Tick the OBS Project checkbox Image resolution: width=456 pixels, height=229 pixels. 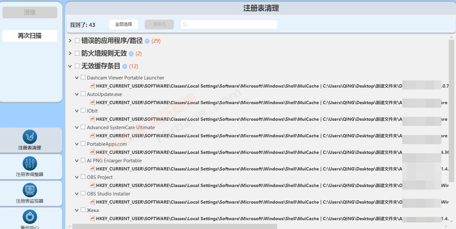coord(83,177)
